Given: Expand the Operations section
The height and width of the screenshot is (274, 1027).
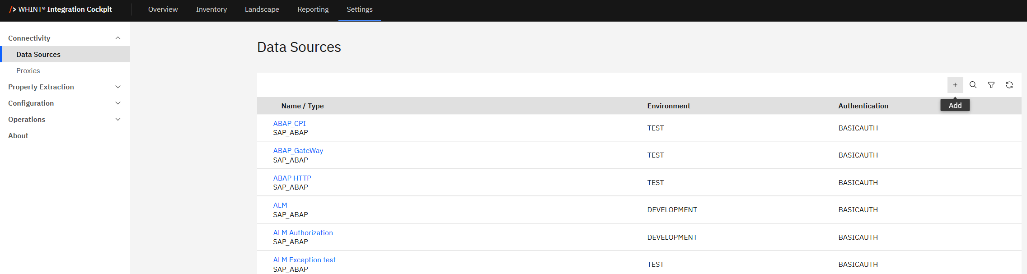Looking at the screenshot, I should pos(118,120).
